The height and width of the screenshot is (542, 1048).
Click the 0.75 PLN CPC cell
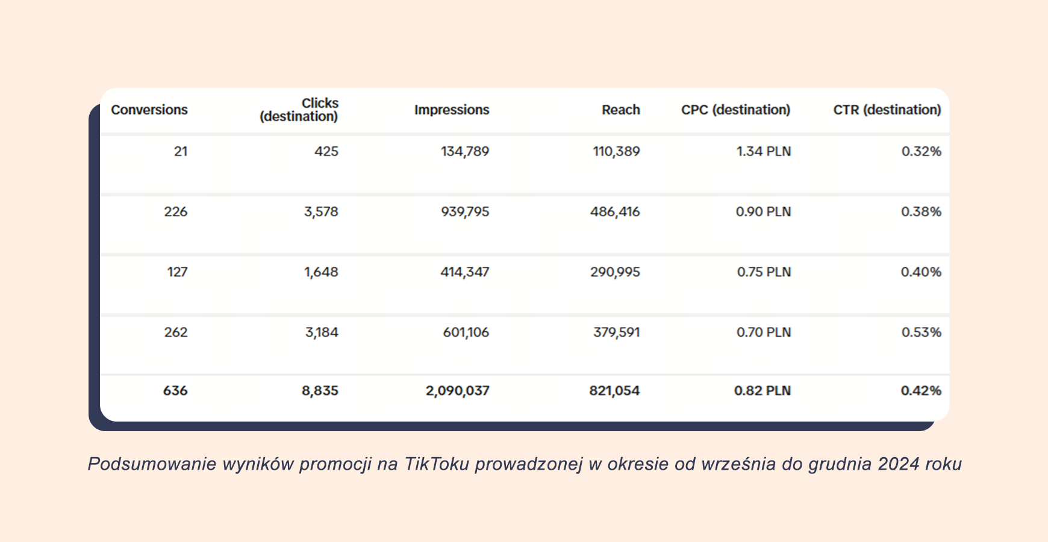[764, 272]
